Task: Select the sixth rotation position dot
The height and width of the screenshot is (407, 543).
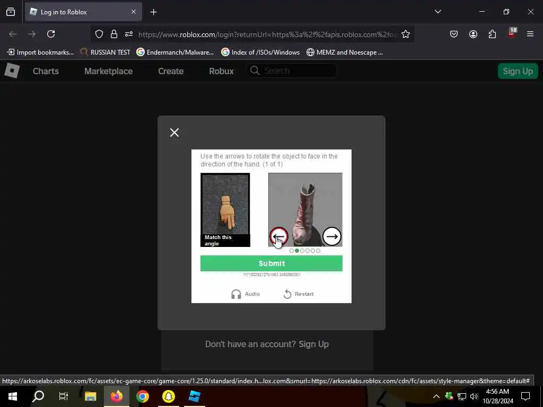Action: (318, 251)
